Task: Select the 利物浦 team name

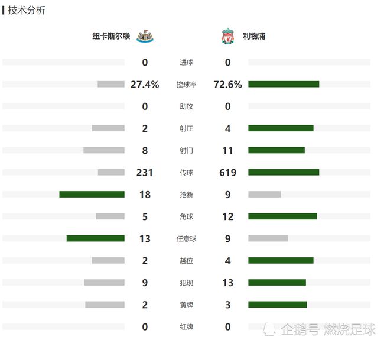Action: (x=253, y=36)
